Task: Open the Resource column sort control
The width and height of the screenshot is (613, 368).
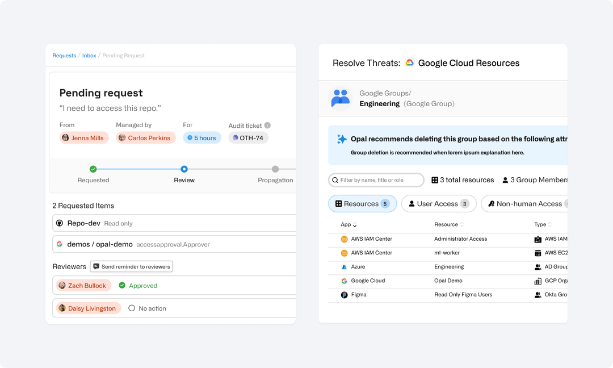Action: tap(462, 224)
